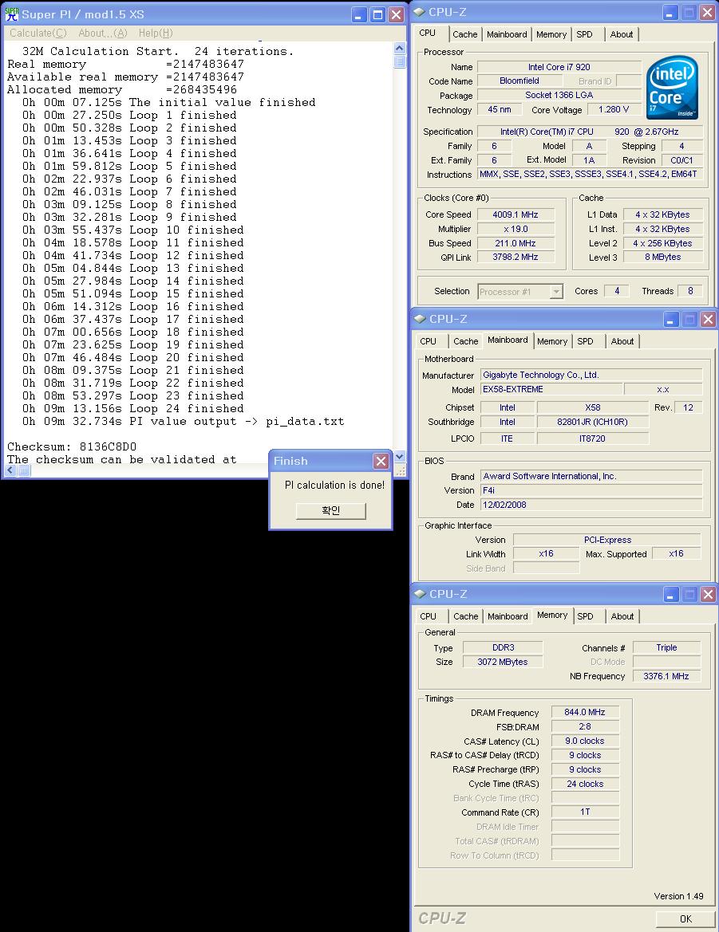Click the scroll down arrow in Super PI
The height and width of the screenshot is (932, 719).
[x=400, y=457]
